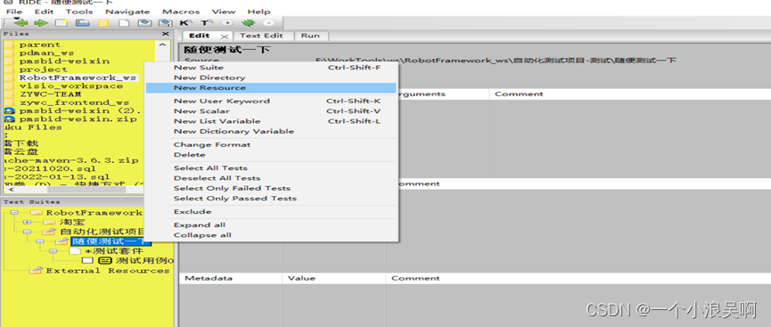Open the Macros menu
Image resolution: width=771 pixels, height=327 pixels.
(x=181, y=12)
